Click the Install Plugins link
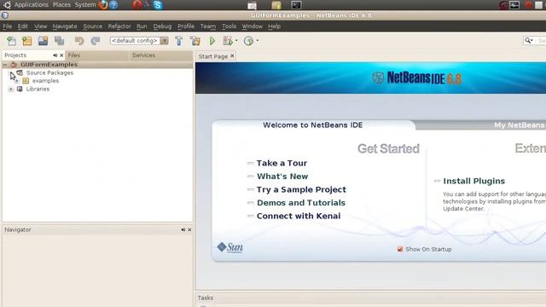The width and height of the screenshot is (546, 307). point(474,181)
